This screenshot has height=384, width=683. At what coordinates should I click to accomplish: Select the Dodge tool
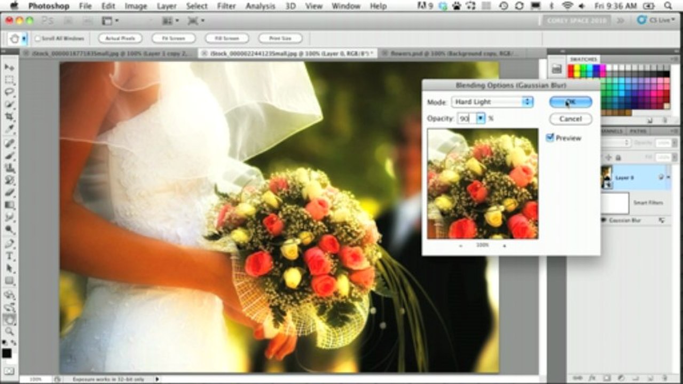(9, 229)
